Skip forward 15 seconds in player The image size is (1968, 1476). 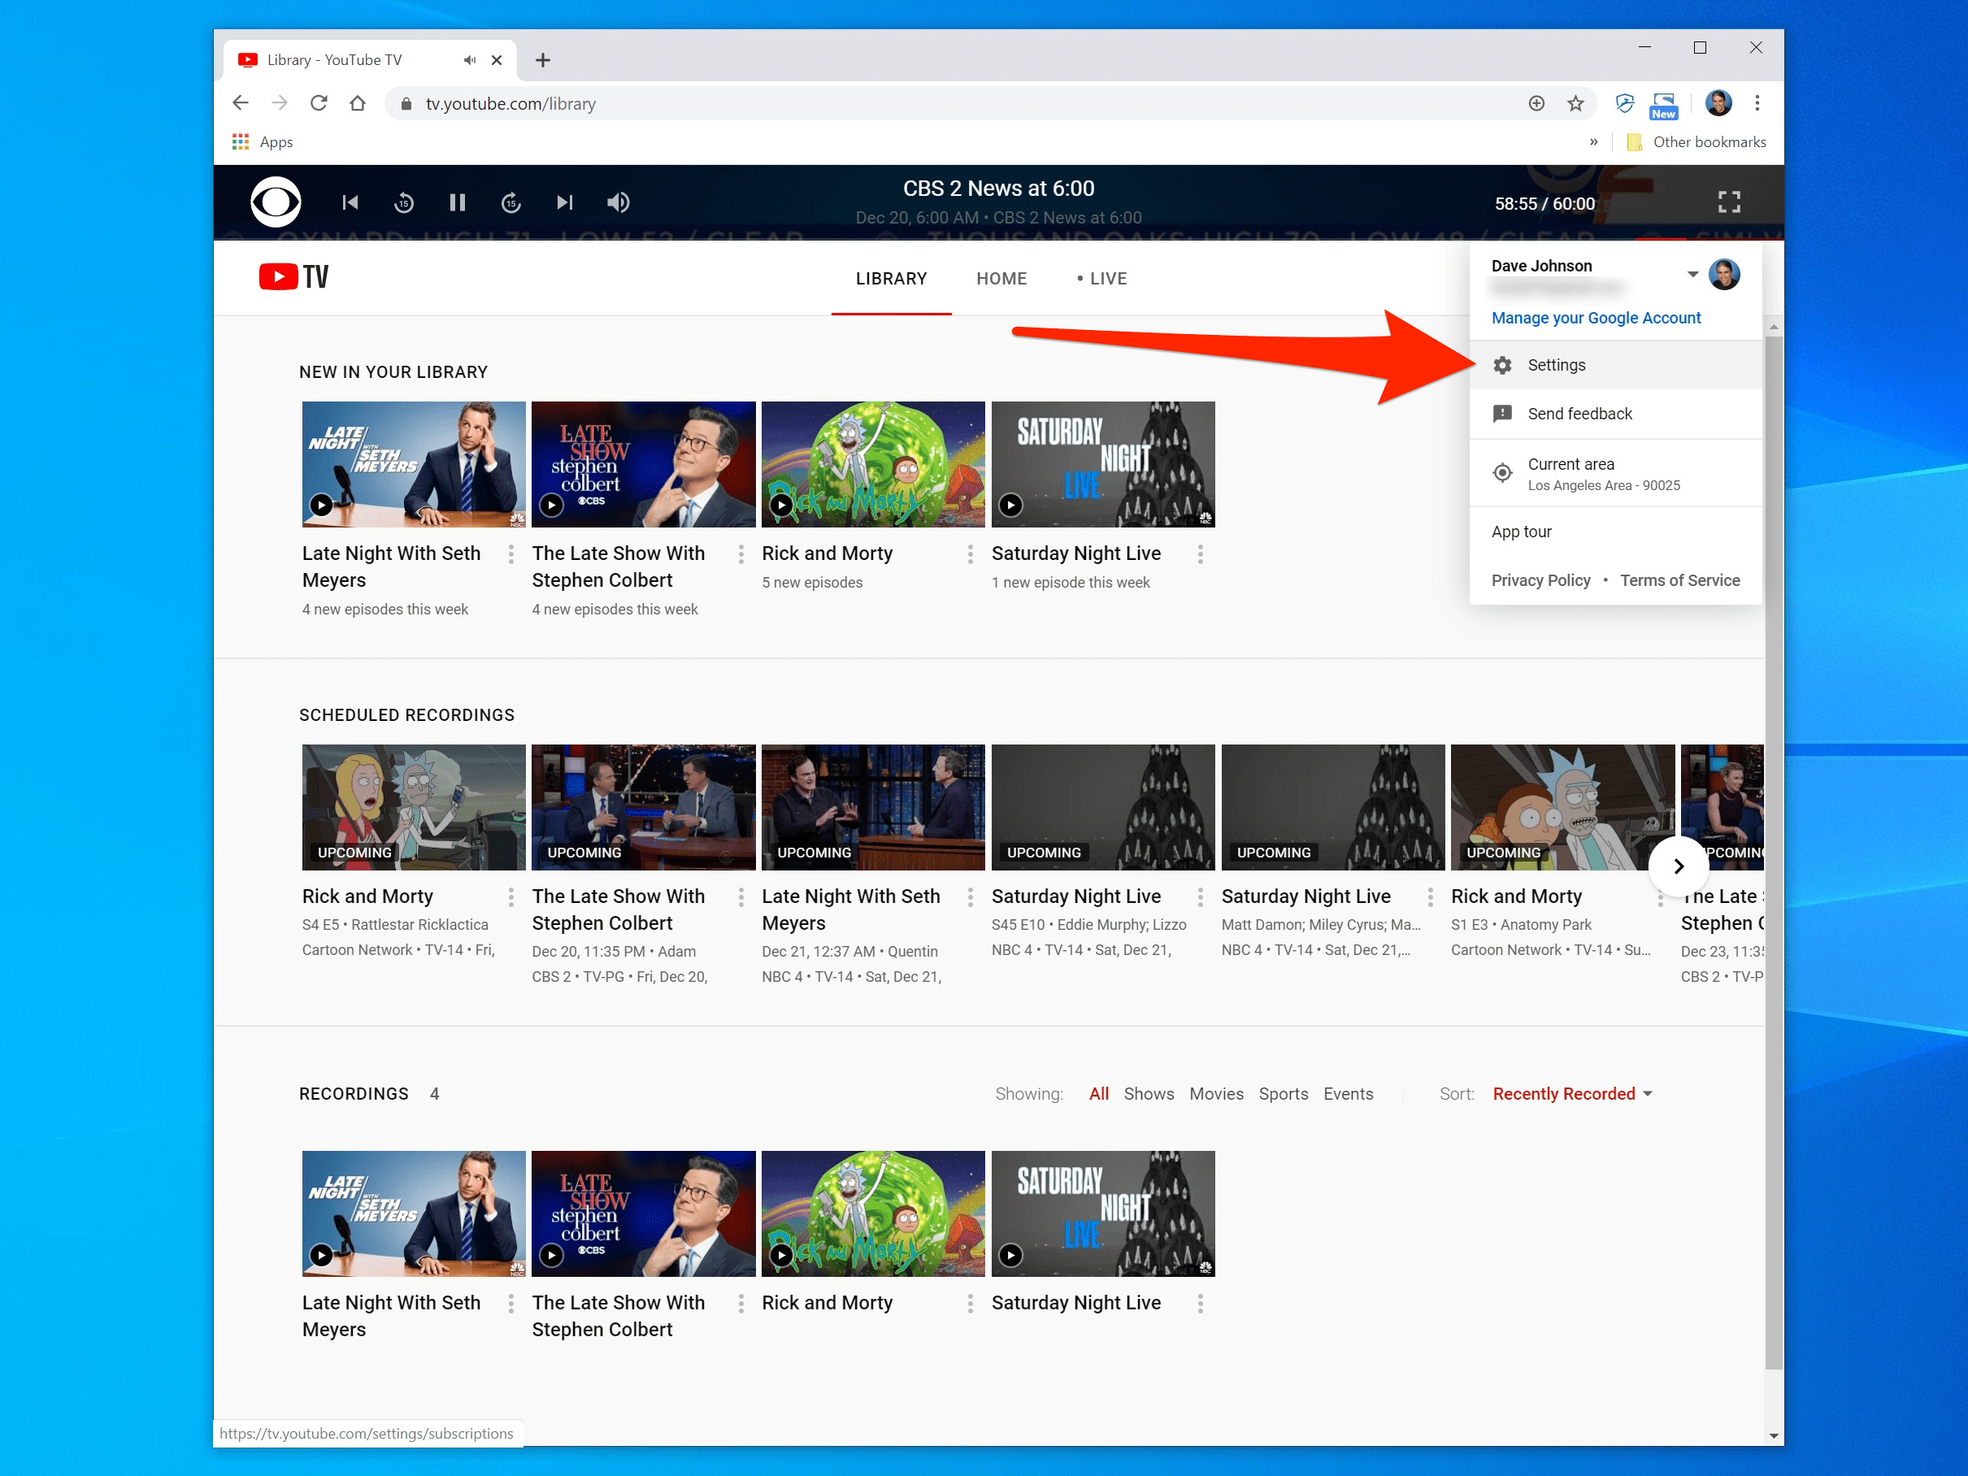click(510, 203)
